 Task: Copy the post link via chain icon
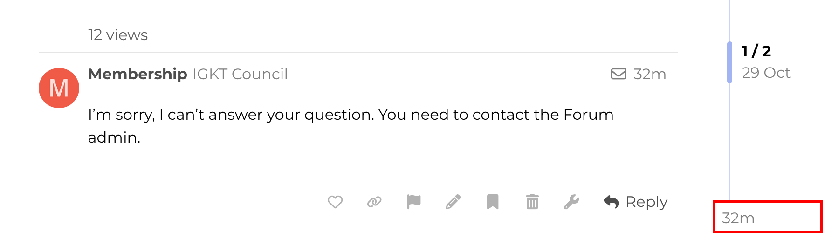click(x=374, y=202)
